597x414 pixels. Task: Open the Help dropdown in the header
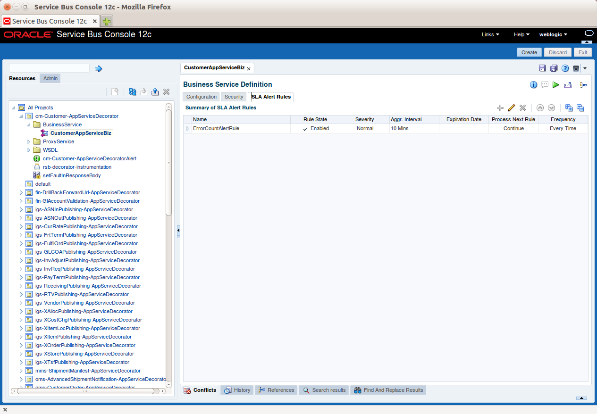click(x=521, y=34)
